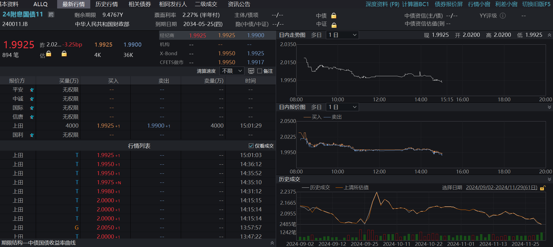Viewport: 553px width, 247px height.
Task: Click the WP icon beside 备注
Action: [251, 71]
